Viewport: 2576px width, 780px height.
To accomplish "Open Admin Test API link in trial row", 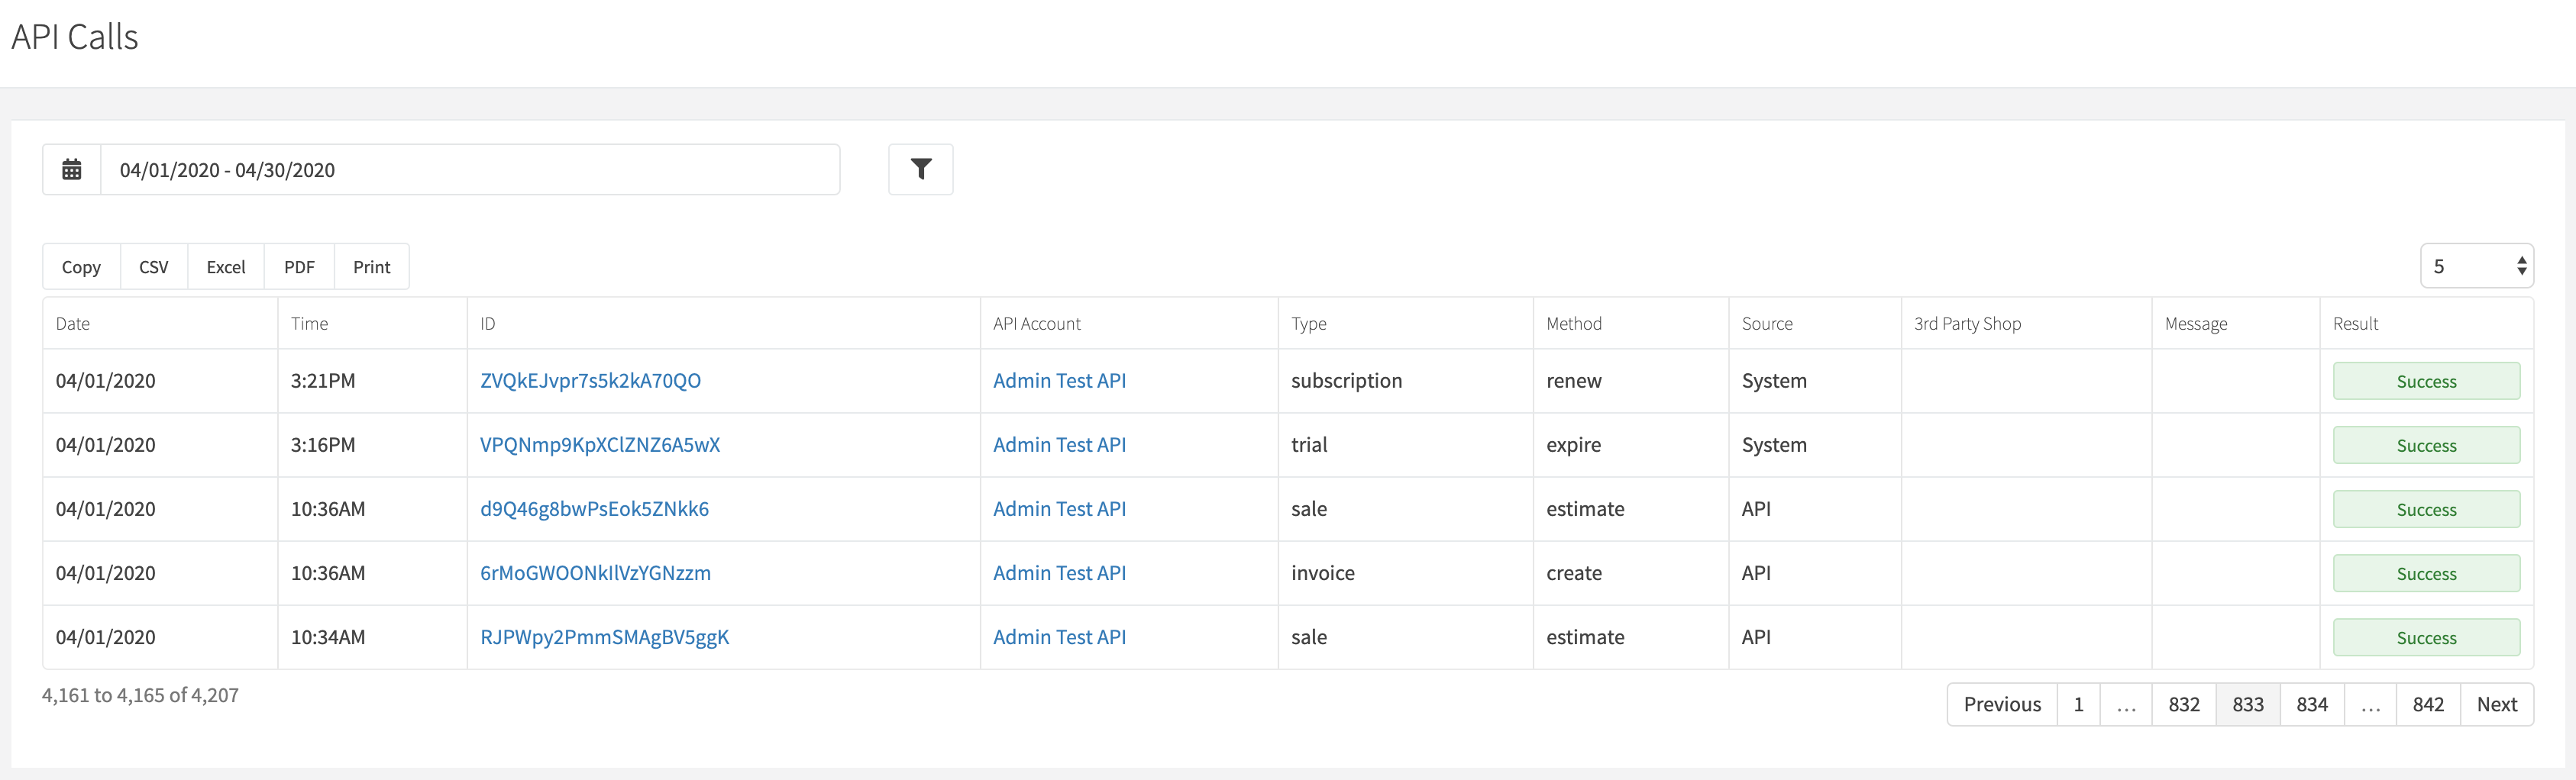I will point(1059,444).
